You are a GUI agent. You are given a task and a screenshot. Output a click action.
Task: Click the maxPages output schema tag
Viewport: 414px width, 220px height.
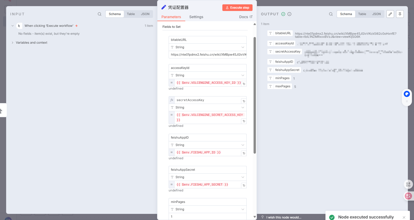click(280, 86)
